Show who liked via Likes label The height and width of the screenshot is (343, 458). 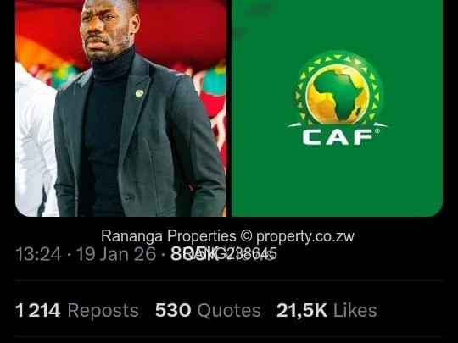coord(355,310)
